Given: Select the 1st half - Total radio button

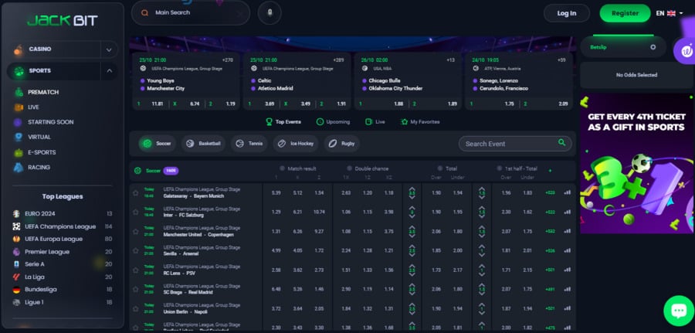Looking at the screenshot, I should click(x=500, y=168).
